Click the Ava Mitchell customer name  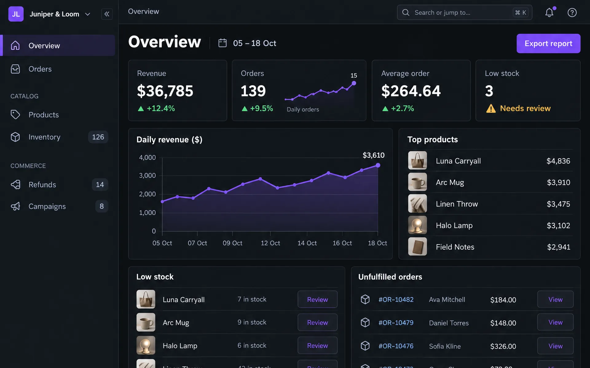[x=447, y=300]
